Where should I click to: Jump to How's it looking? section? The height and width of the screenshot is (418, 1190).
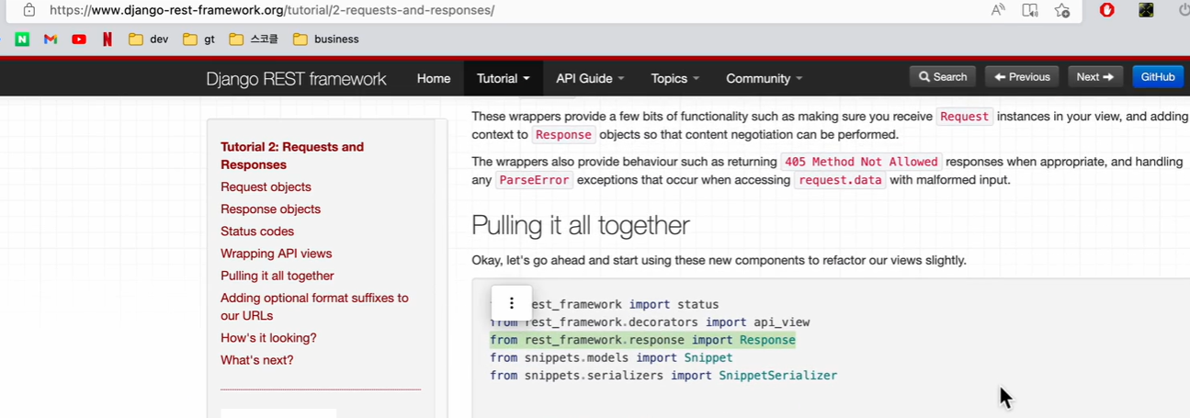[x=268, y=337]
